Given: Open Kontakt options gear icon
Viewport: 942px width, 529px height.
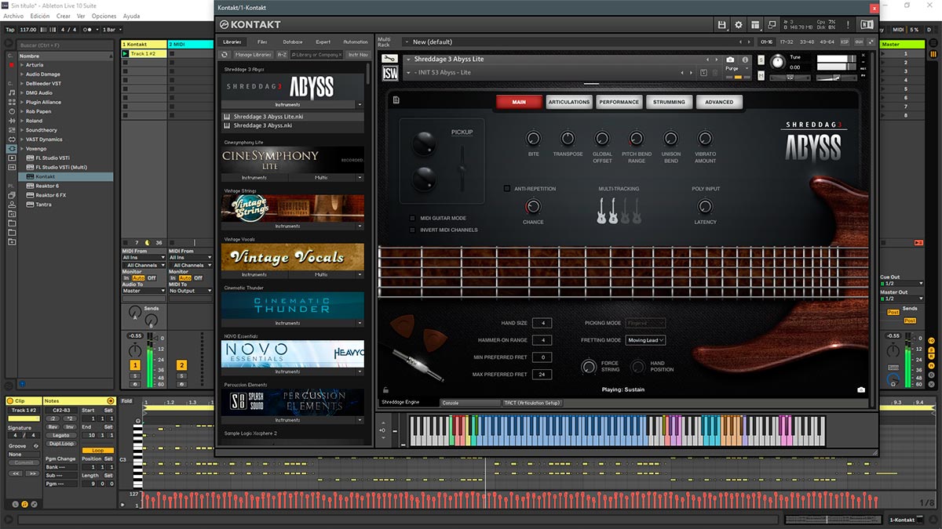Looking at the screenshot, I should [x=738, y=25].
